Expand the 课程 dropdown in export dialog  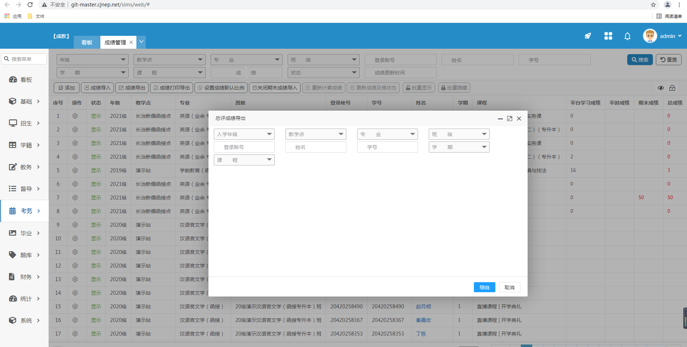(244, 160)
